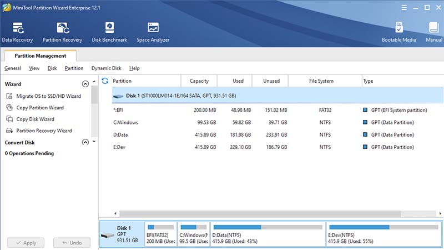Click horizontal scrollbar left arrow

[x=115, y=213]
